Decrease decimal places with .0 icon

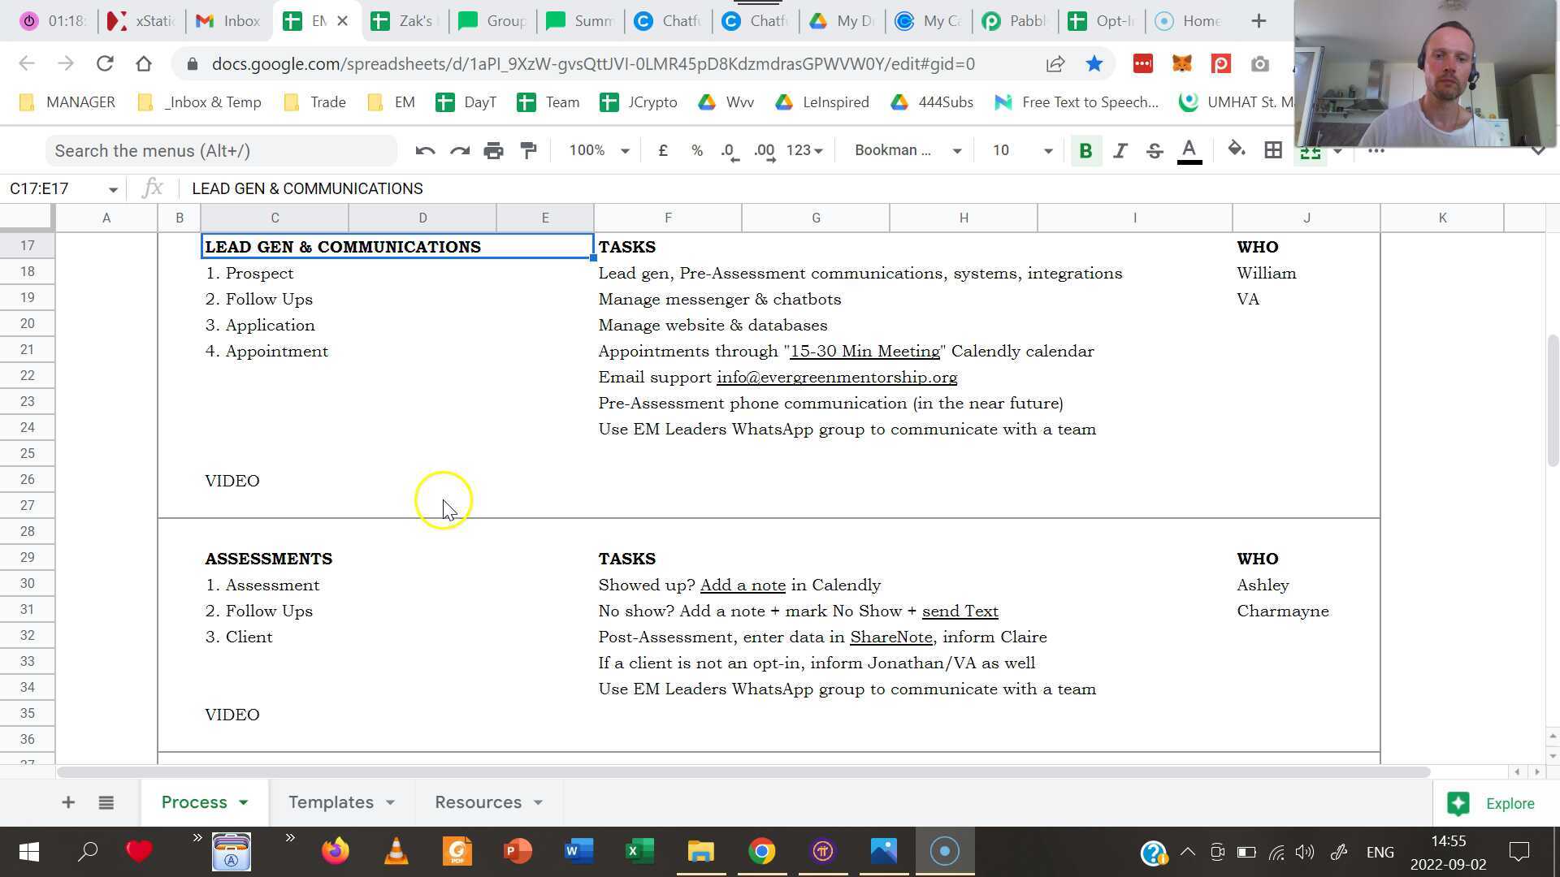point(728,150)
